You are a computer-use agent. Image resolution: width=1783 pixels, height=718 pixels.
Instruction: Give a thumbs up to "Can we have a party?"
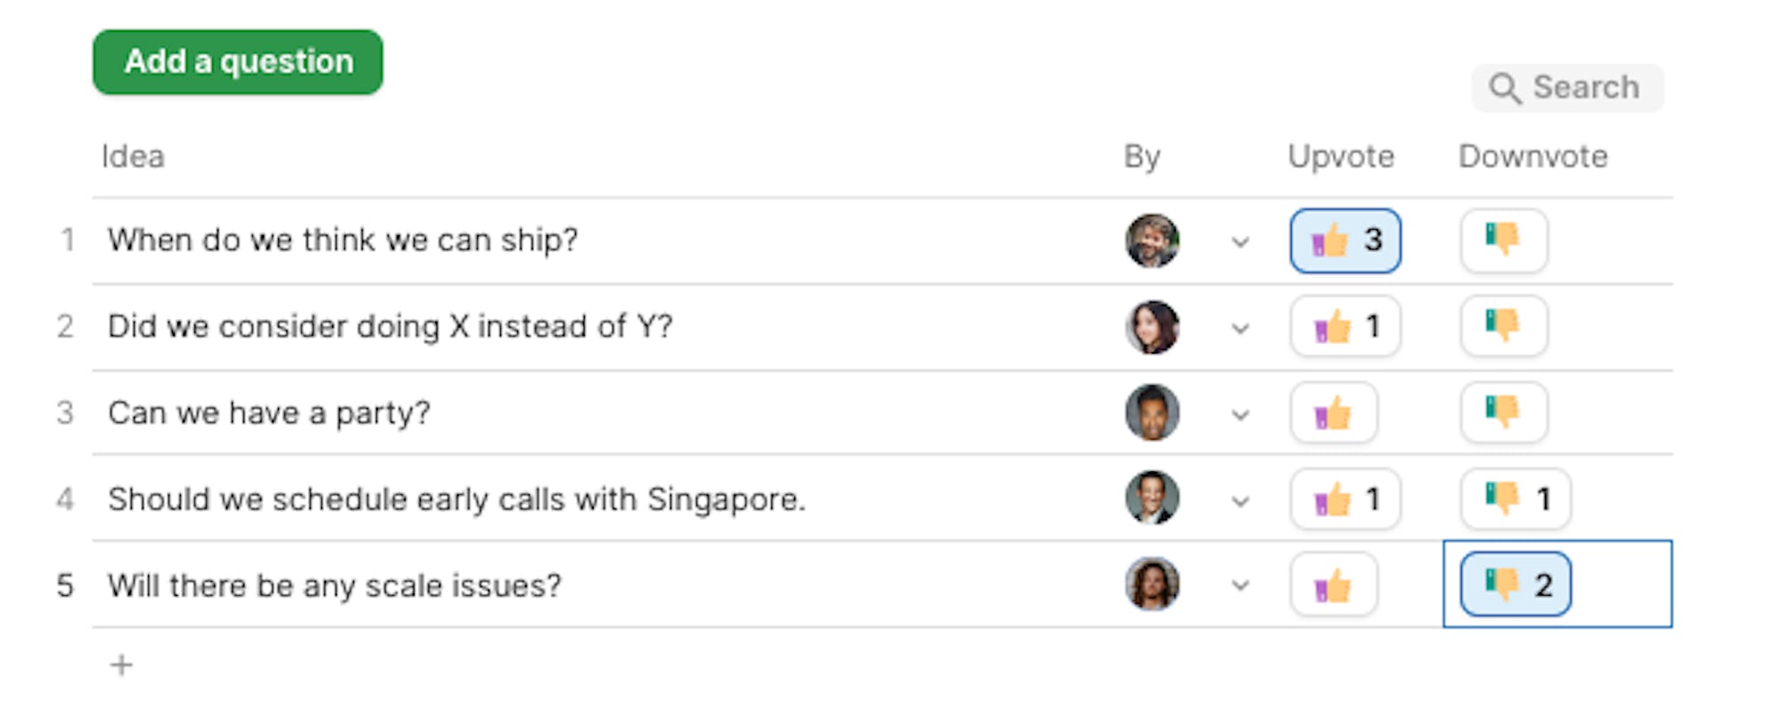[1334, 413]
